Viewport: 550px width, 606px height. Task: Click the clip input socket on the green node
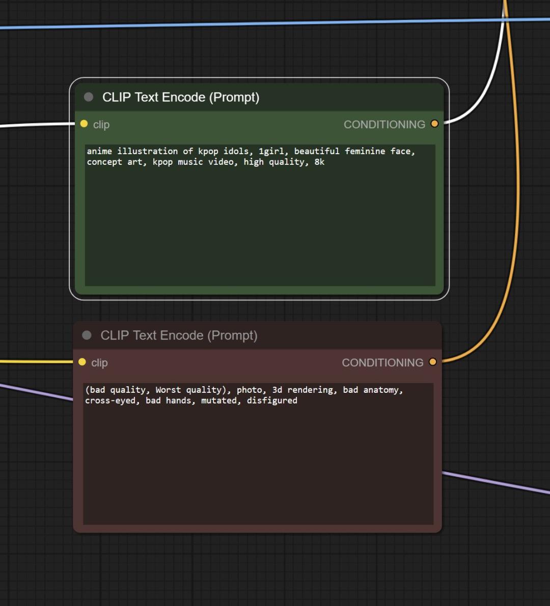pos(84,124)
